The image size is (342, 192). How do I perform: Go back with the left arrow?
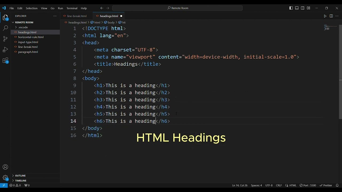[102, 8]
